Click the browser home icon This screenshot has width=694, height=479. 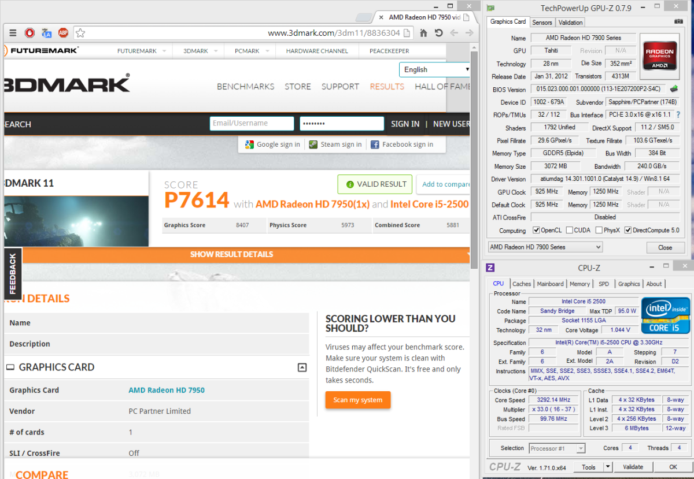[x=424, y=33]
